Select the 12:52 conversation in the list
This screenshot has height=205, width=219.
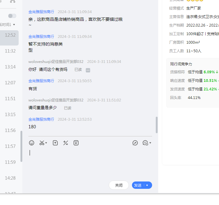(x=10, y=35)
